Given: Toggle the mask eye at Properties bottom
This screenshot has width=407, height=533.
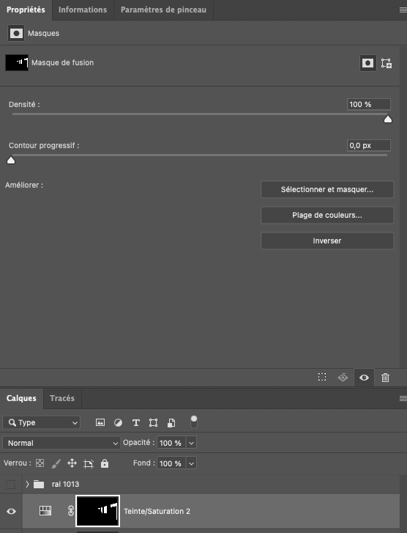Looking at the screenshot, I should [x=365, y=378].
